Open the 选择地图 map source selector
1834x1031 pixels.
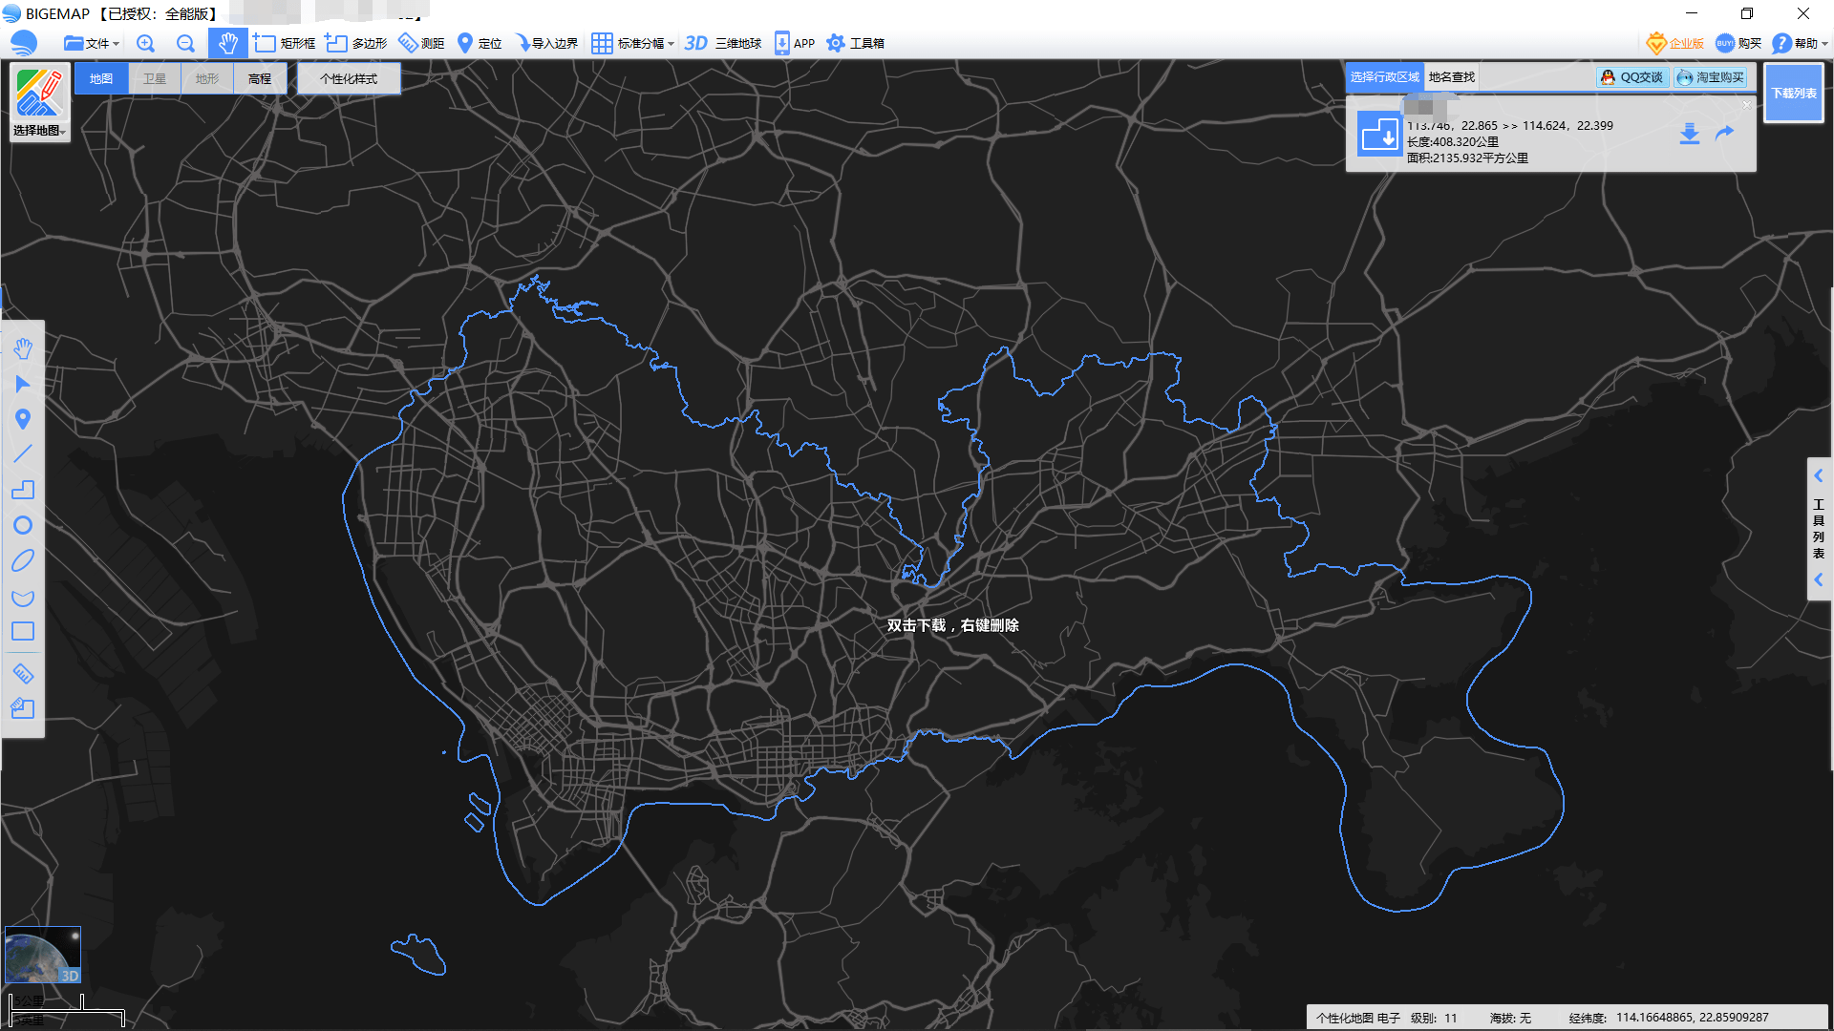tap(39, 103)
